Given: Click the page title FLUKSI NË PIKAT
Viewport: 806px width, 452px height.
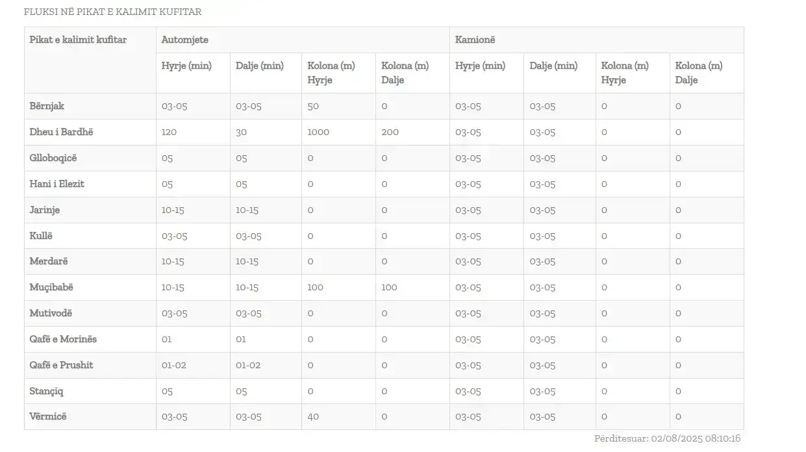Looking at the screenshot, I should [112, 12].
